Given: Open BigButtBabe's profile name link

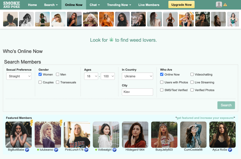Looking at the screenshot, I should [16, 150].
